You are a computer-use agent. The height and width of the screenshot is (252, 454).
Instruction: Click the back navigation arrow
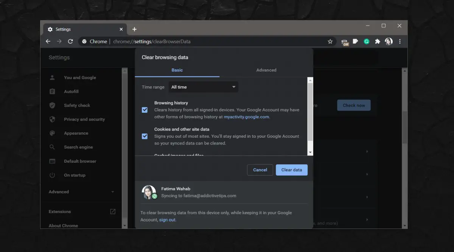click(48, 41)
